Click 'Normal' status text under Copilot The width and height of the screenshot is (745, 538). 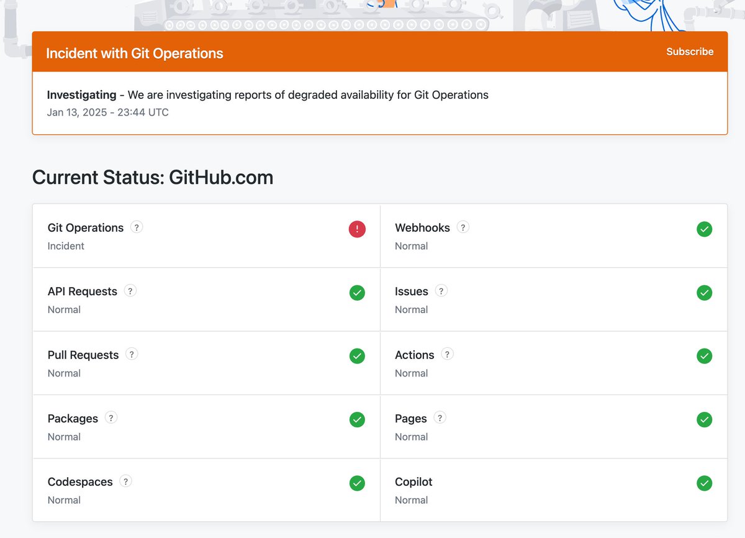point(412,500)
